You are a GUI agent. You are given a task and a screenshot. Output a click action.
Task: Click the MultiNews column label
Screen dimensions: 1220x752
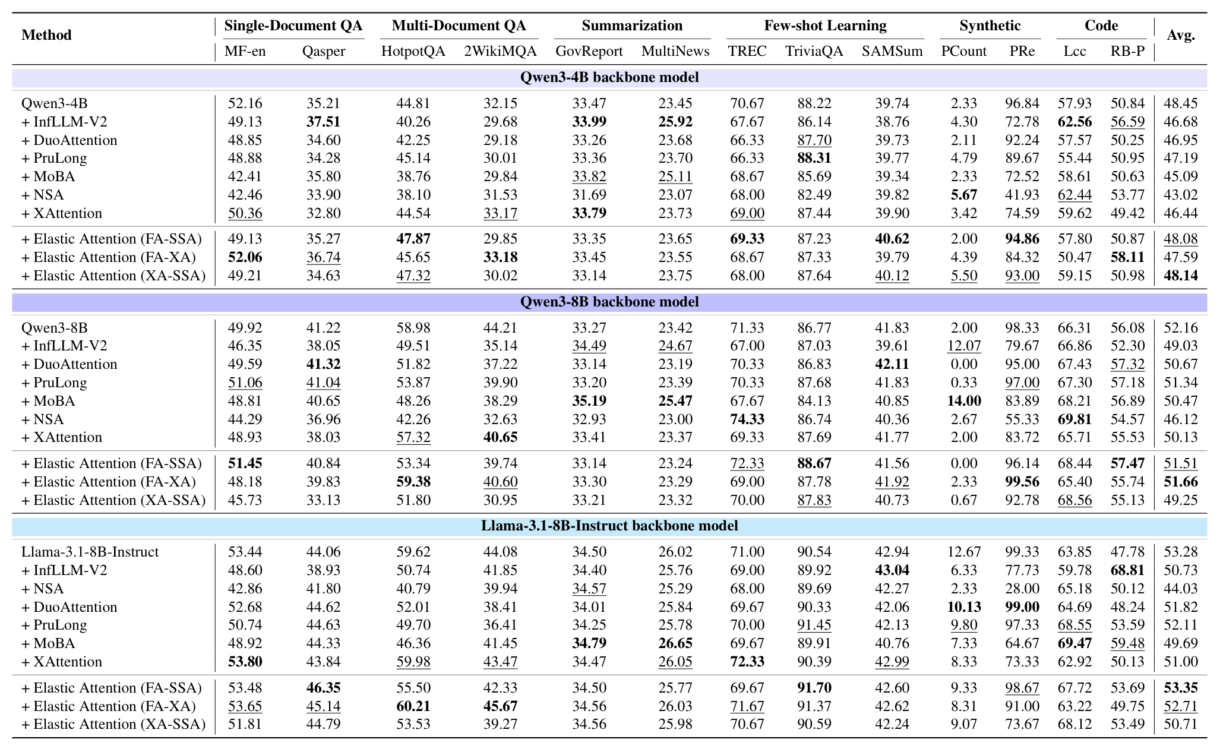pyautogui.click(x=675, y=51)
